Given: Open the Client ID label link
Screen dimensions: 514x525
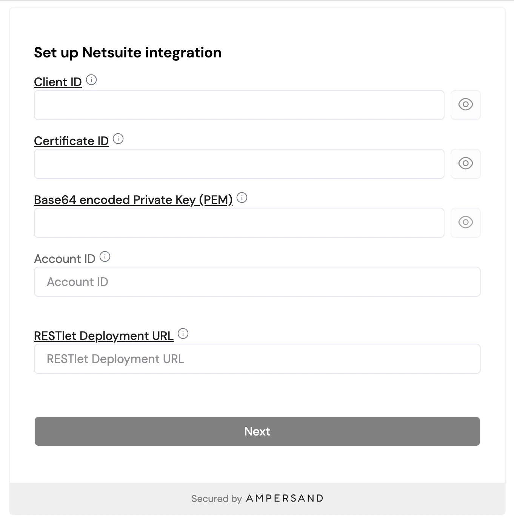Looking at the screenshot, I should [x=58, y=82].
